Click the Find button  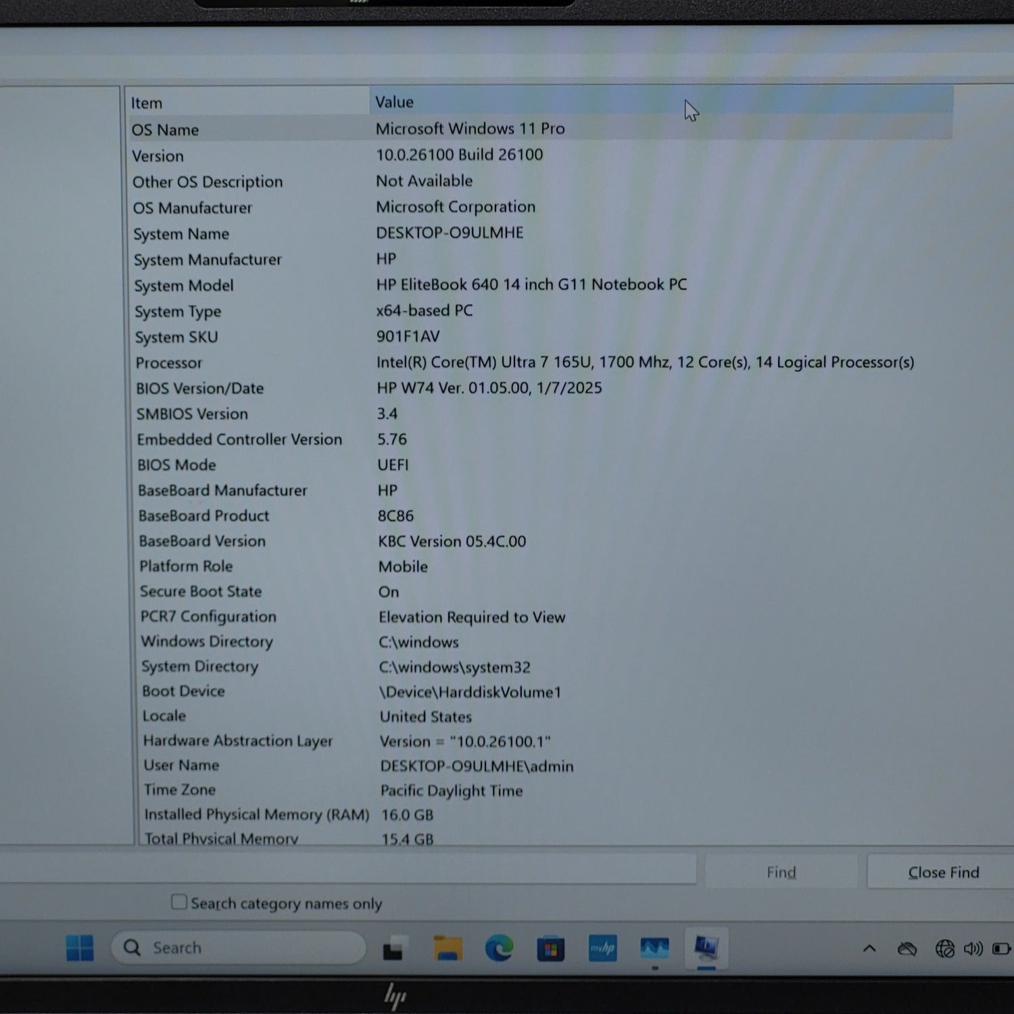[x=781, y=872]
